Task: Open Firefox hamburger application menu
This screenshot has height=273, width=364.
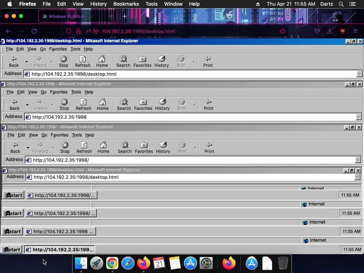Action: click(x=355, y=31)
